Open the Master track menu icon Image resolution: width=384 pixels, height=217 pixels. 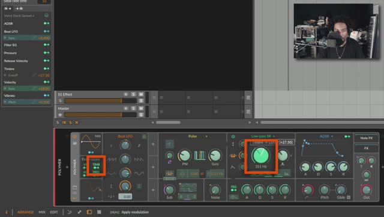(x=141, y=115)
